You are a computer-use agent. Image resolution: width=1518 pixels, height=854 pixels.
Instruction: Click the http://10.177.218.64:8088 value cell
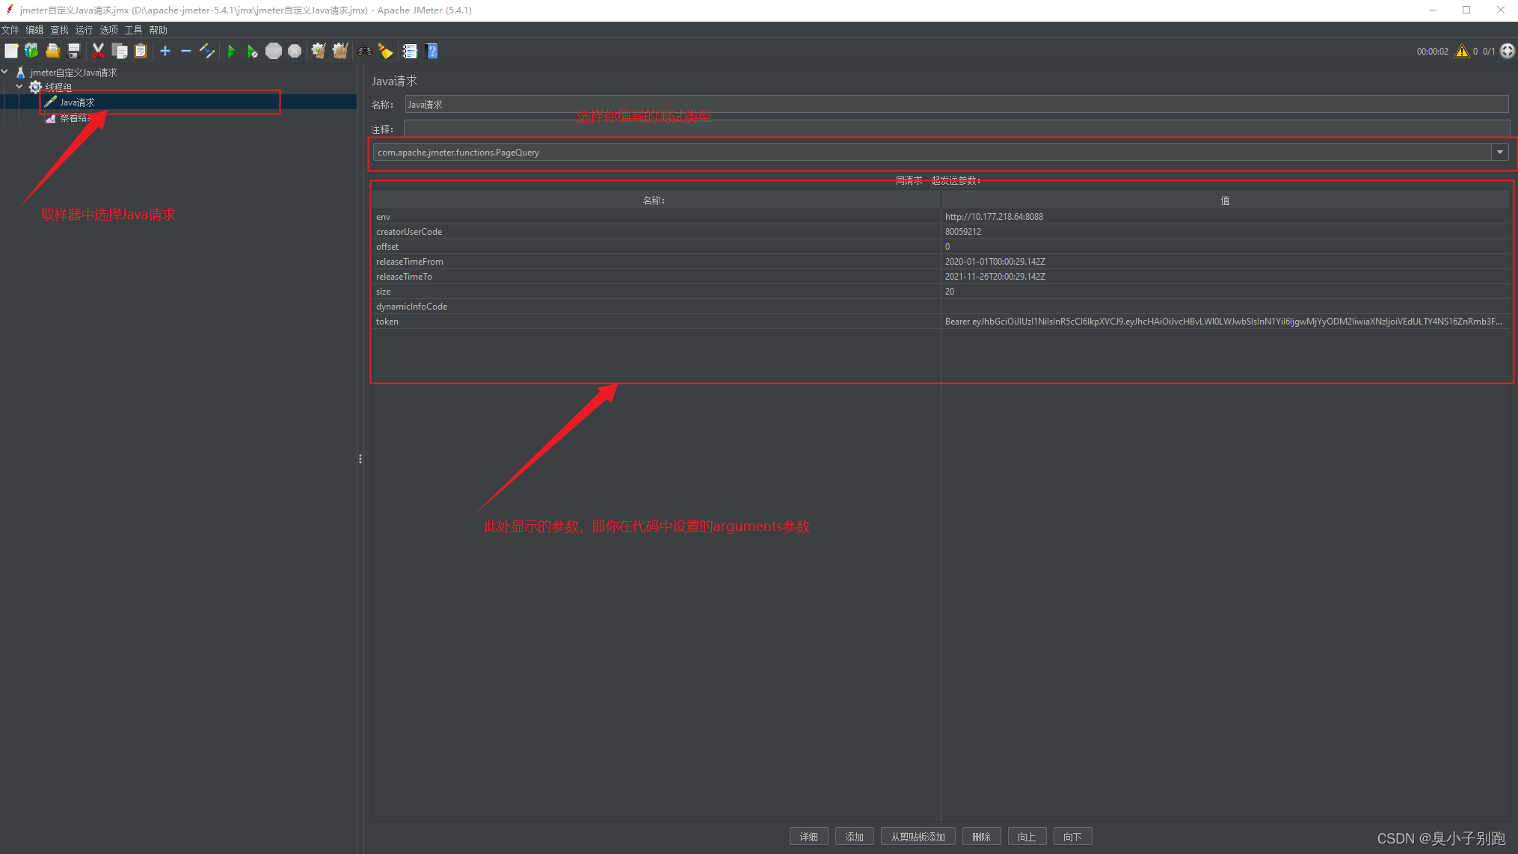1225,217
